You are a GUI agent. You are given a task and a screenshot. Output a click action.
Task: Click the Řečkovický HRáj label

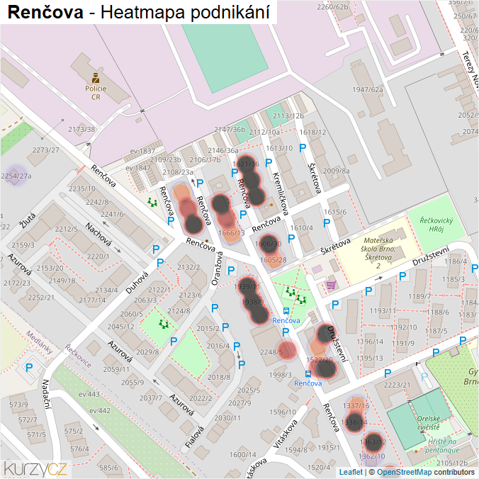[436, 225]
